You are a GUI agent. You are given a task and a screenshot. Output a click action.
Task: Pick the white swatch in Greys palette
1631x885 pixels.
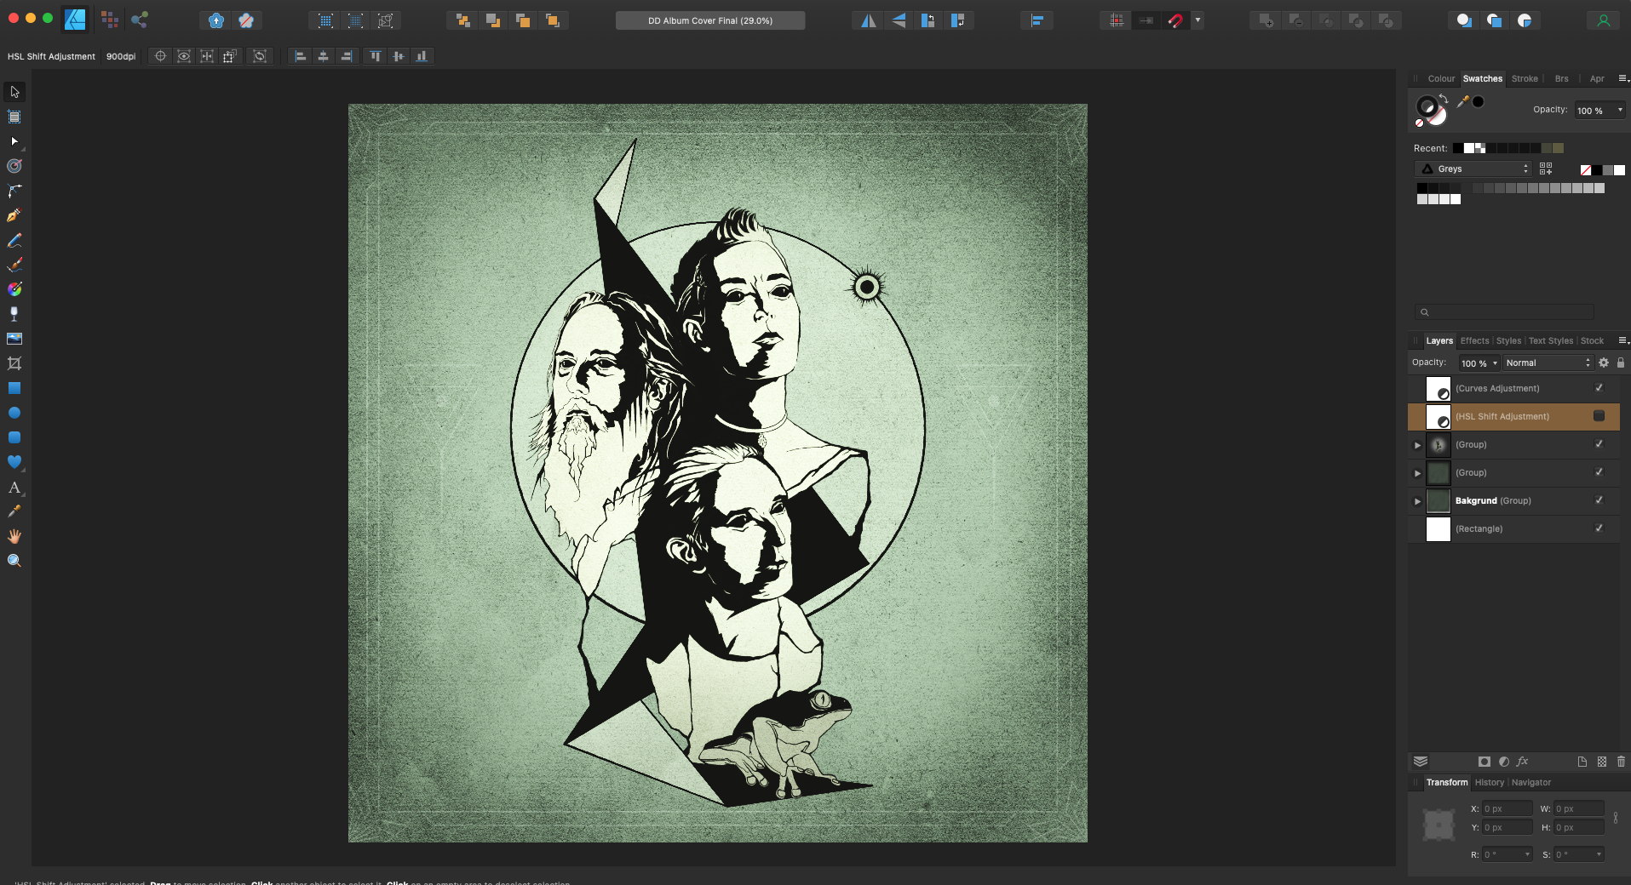coord(1456,199)
